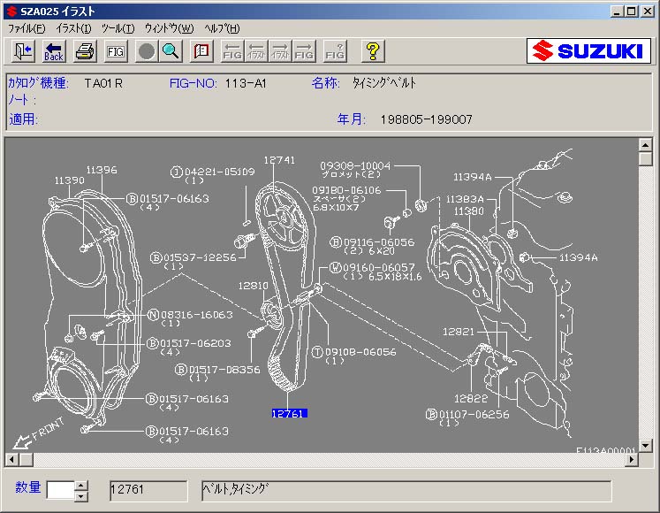The height and width of the screenshot is (513, 660).
Task: Click the exit door icon in toolbar
Action: pos(24,51)
